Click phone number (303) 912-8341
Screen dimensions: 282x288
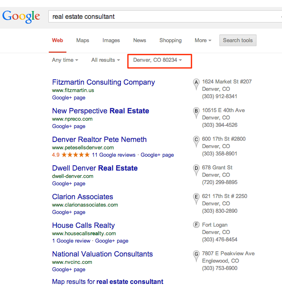point(219,96)
